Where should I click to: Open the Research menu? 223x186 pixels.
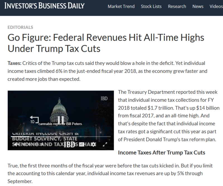tap(177, 6)
